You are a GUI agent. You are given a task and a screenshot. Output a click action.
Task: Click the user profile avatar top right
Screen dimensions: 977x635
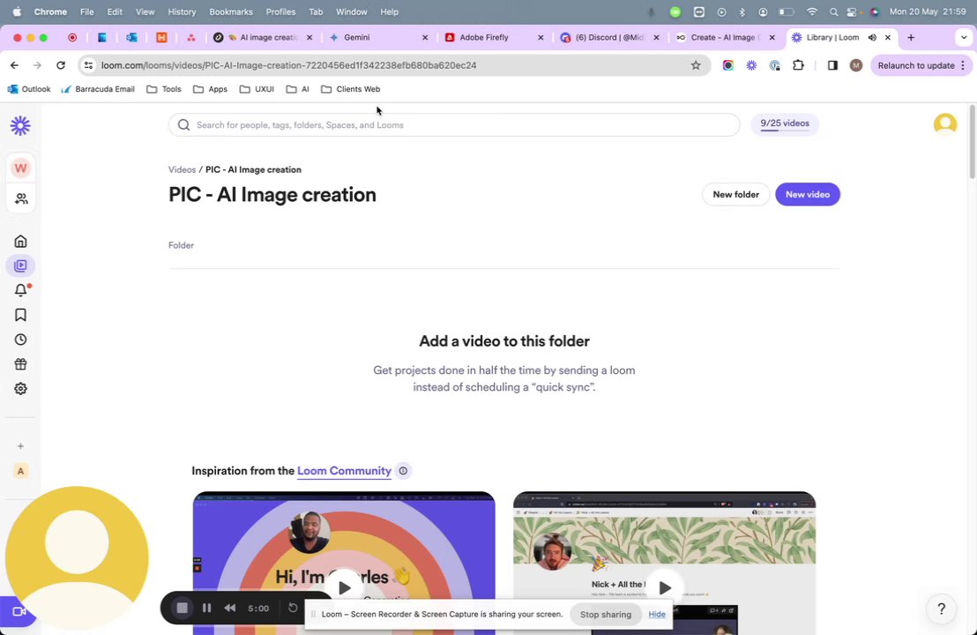(x=944, y=124)
